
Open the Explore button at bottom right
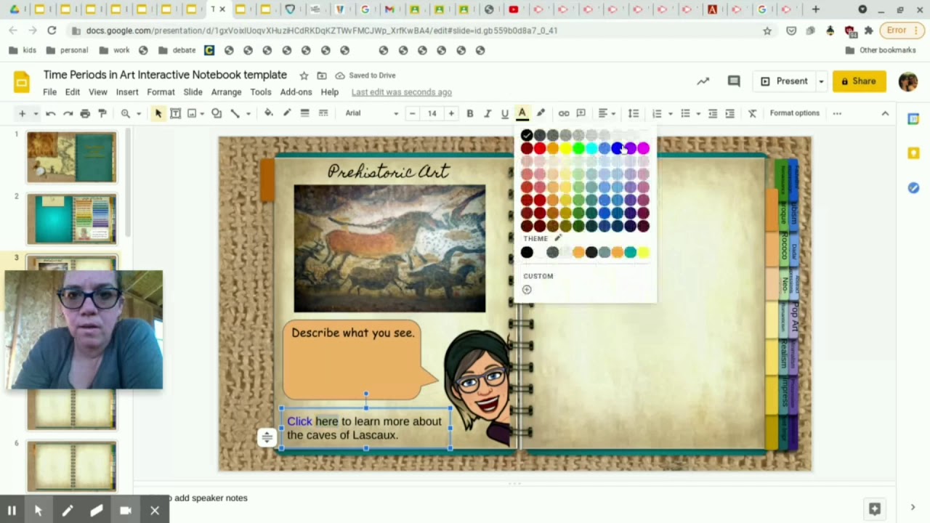coord(875,508)
